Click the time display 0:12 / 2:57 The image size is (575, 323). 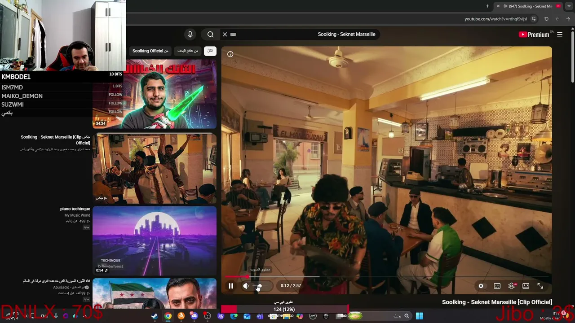(x=291, y=286)
